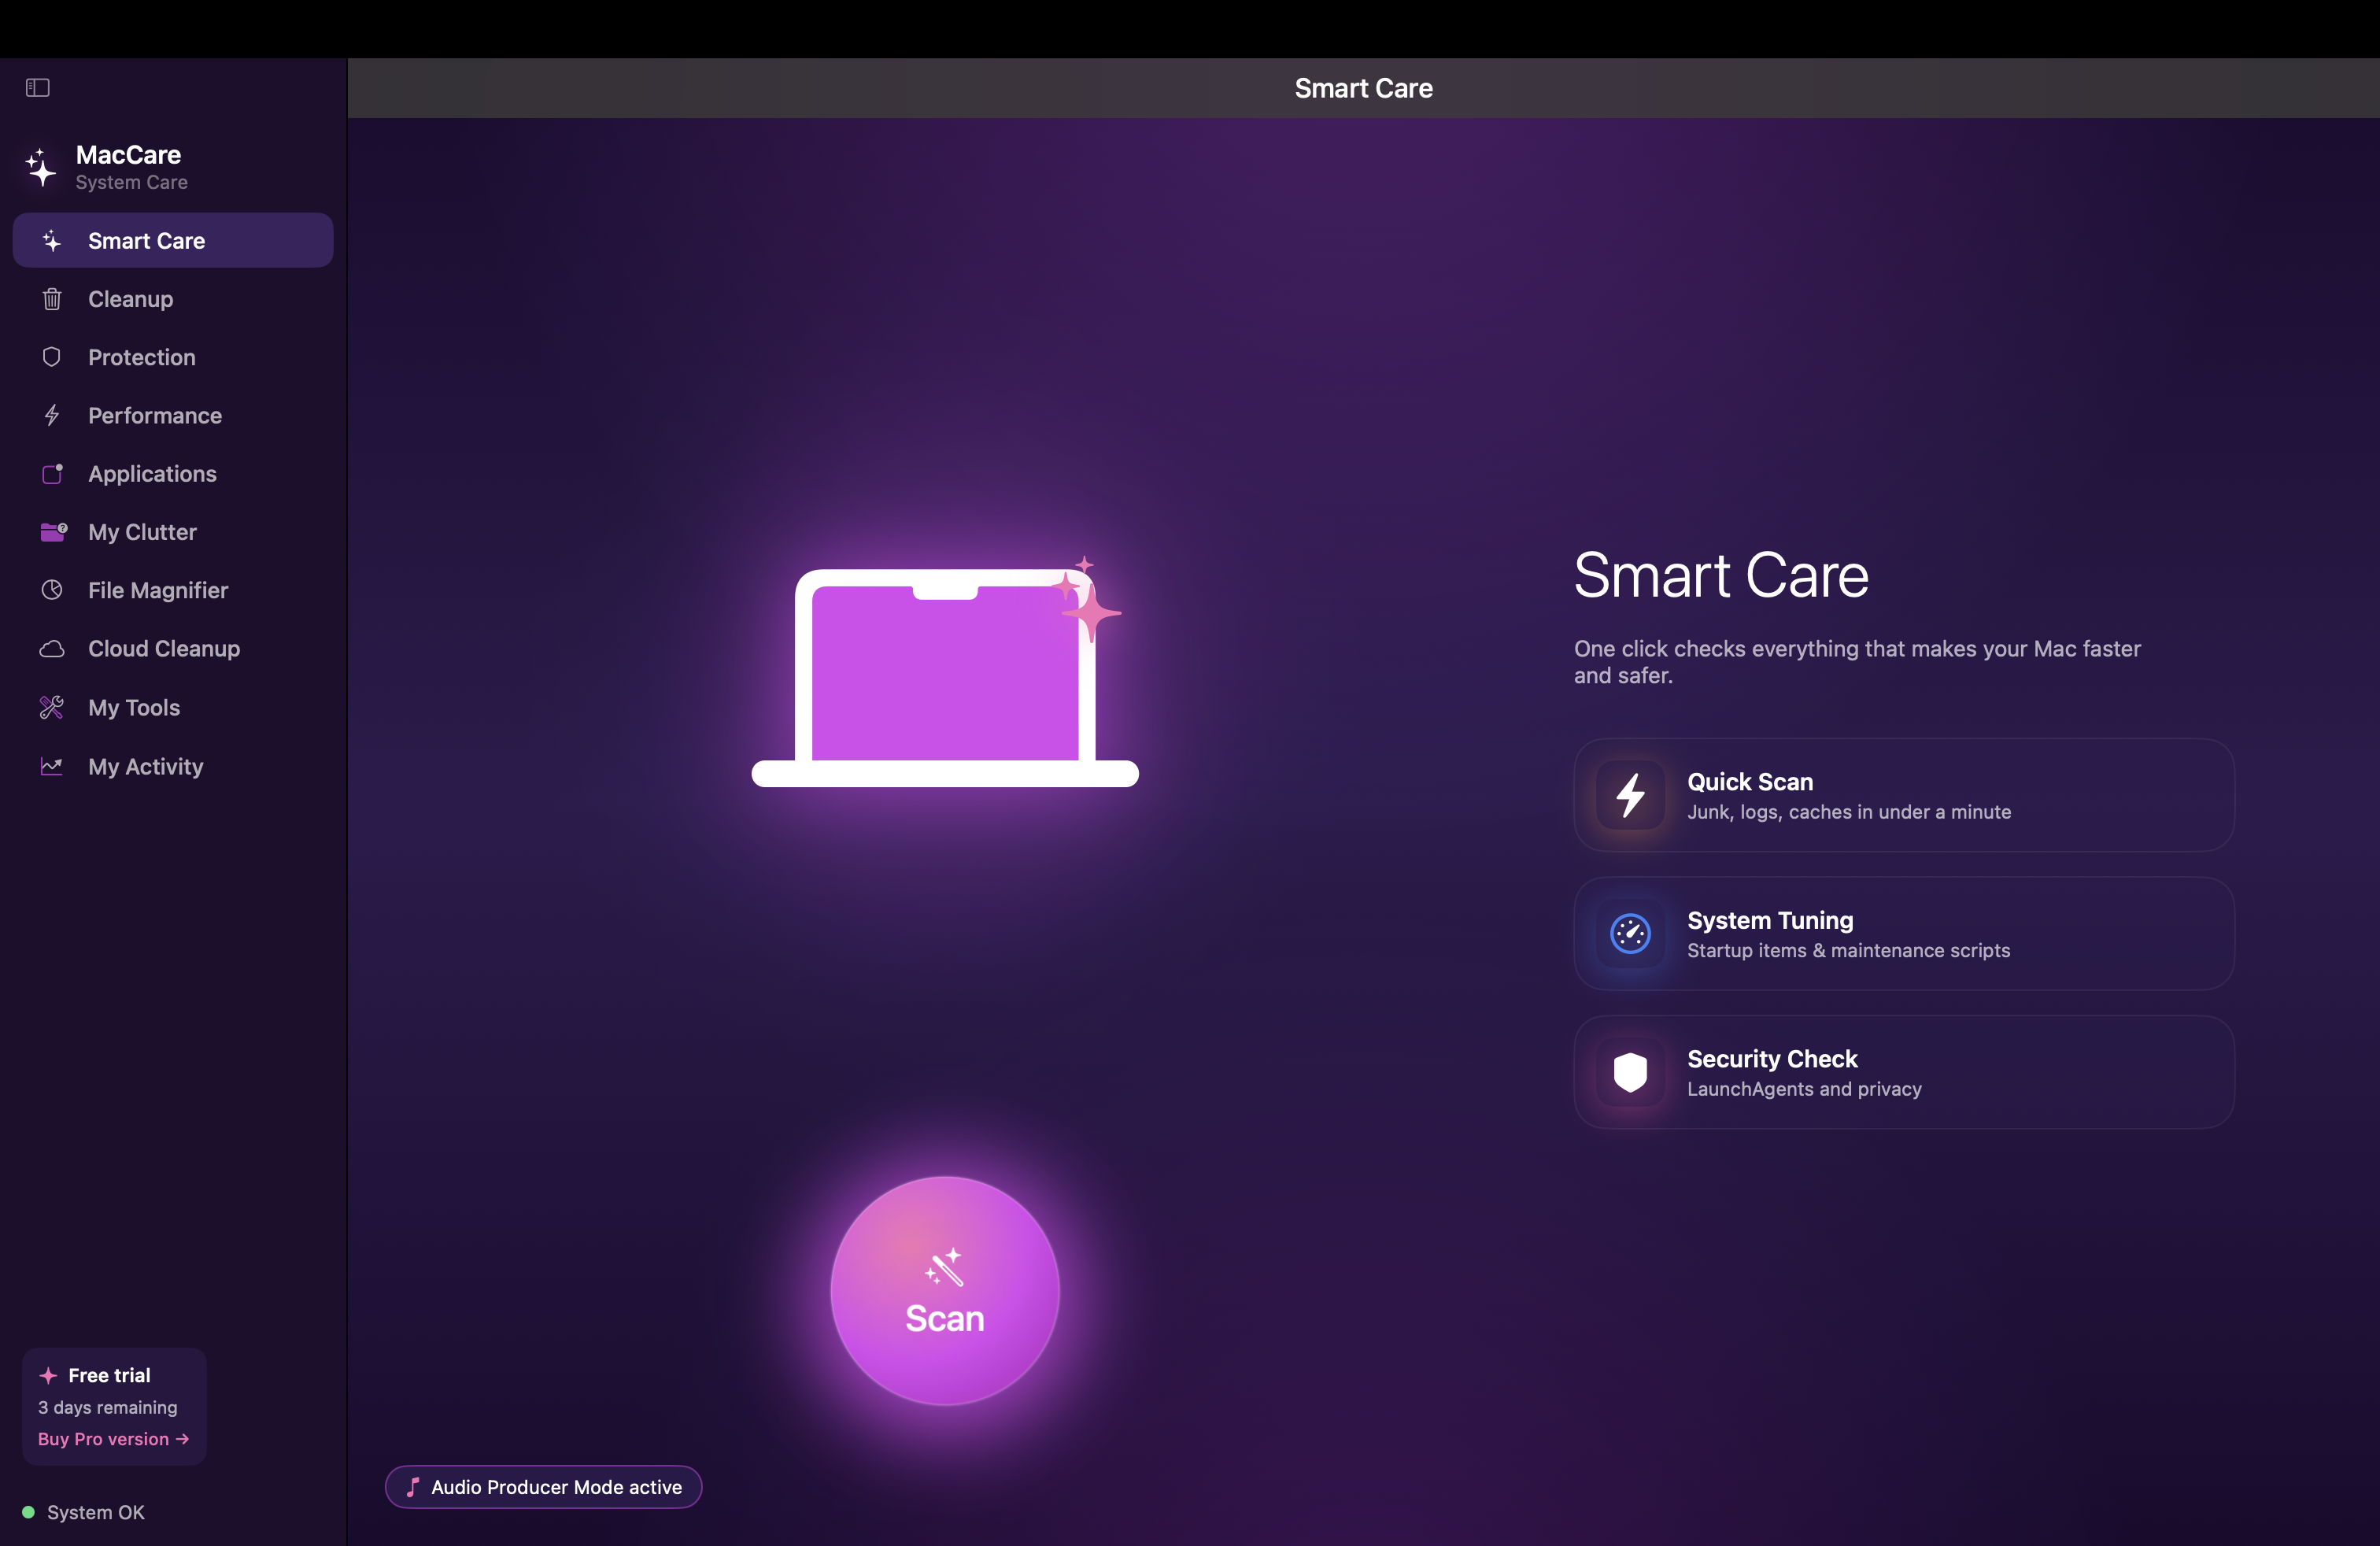Select My Clutter in the sidebar
The height and width of the screenshot is (1546, 2380).
pyautogui.click(x=173, y=532)
